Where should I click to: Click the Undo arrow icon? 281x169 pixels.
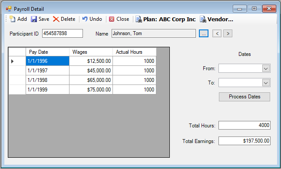[85, 19]
